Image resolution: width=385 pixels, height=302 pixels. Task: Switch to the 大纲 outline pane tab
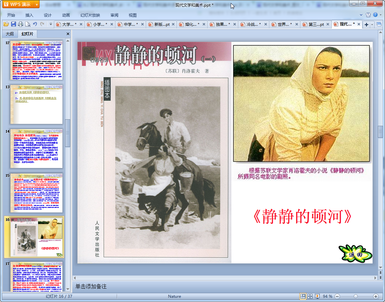[10, 34]
